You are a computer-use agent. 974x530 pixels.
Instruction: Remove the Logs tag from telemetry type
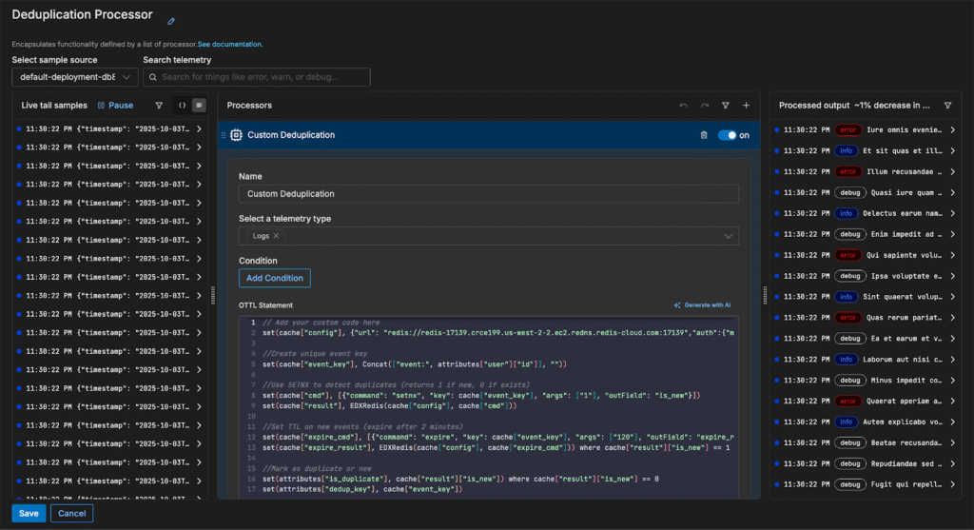click(x=276, y=236)
